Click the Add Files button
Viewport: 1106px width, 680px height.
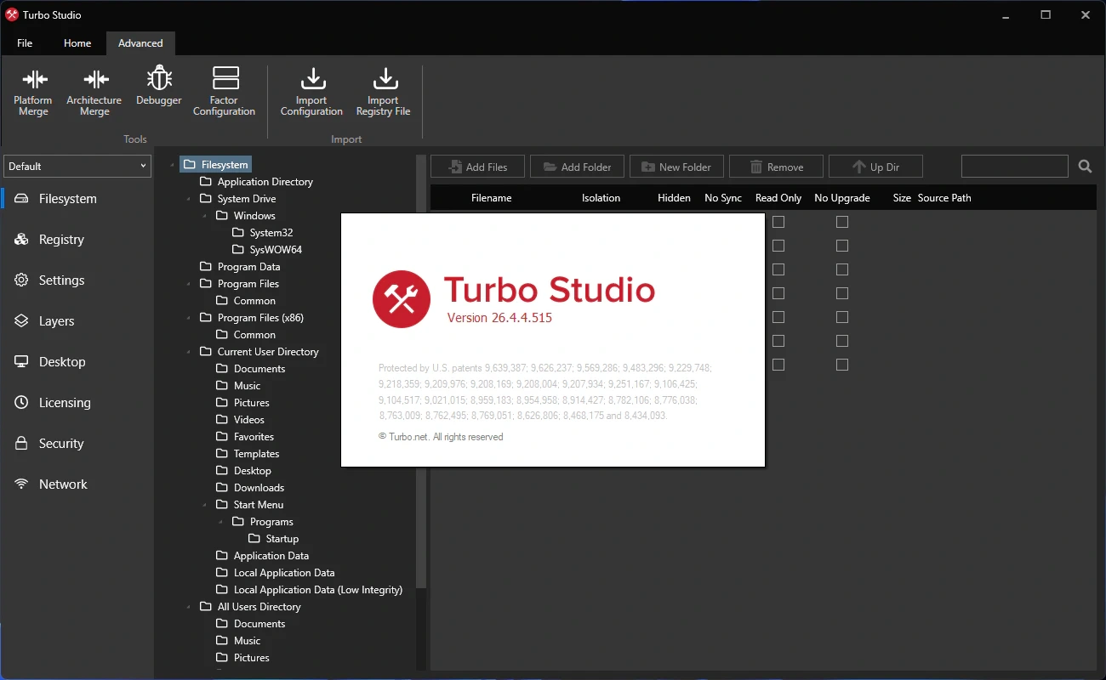click(x=477, y=167)
